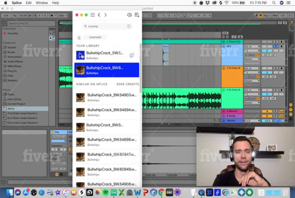Set SFX track monitor to Auto
The width and height of the screenshot is (295, 198).
(252, 55)
